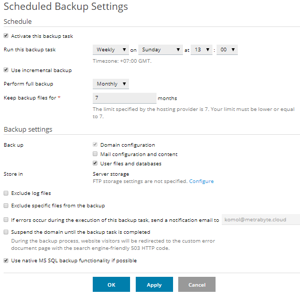
Task: Open the Weekly frequency dropdown
Action: point(111,50)
